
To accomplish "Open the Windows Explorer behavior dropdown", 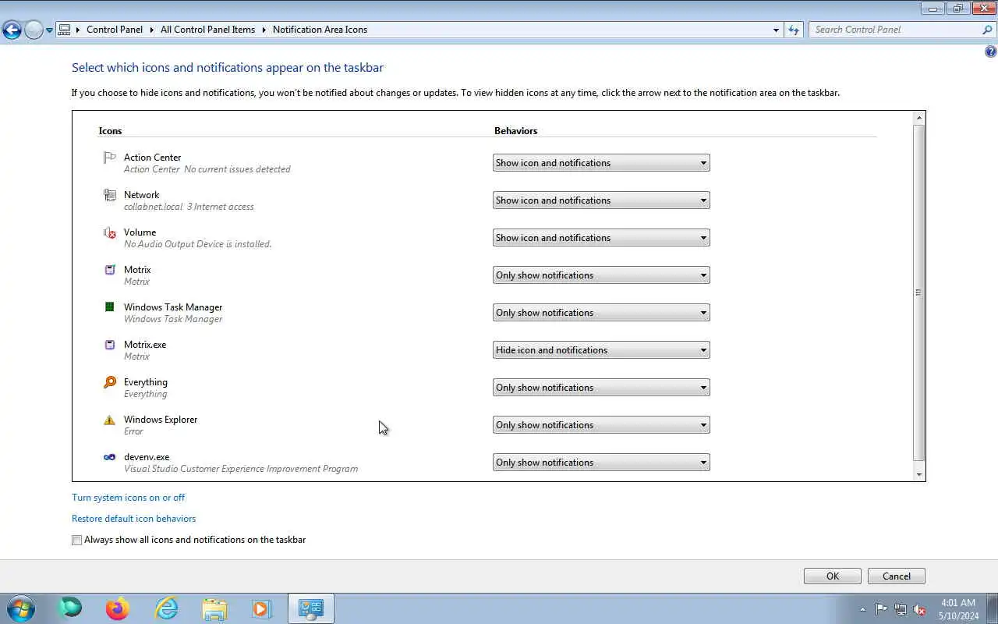I will pos(601,425).
